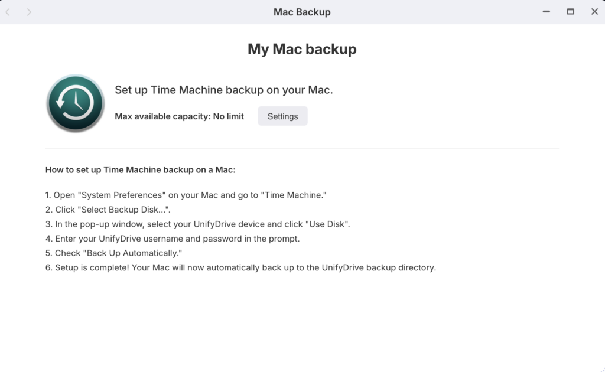Click the forward navigation arrow
Screen dimensions: 605x372
coord(29,12)
